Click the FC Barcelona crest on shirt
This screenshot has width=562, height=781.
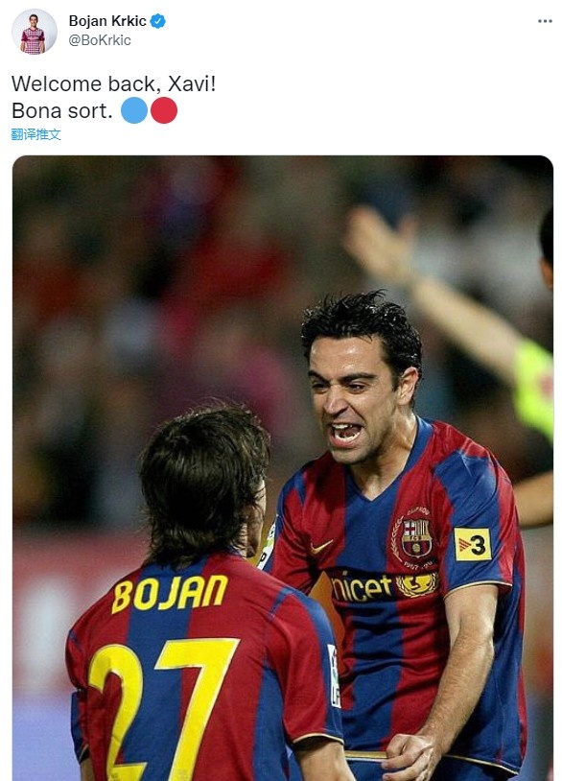pos(416,538)
